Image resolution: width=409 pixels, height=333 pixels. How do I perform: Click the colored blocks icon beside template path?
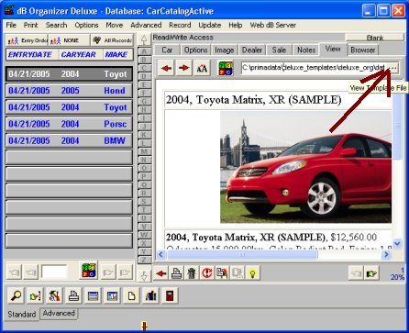pos(226,68)
